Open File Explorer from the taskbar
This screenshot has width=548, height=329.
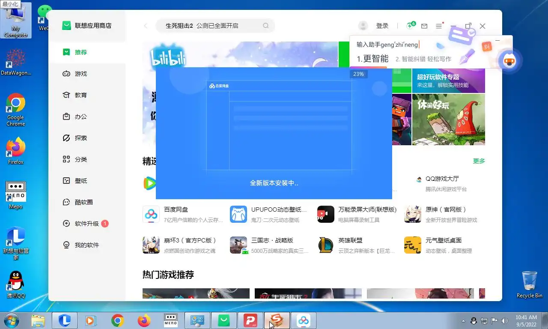[39, 320]
